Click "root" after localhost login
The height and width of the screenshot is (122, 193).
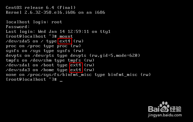coord(57,22)
